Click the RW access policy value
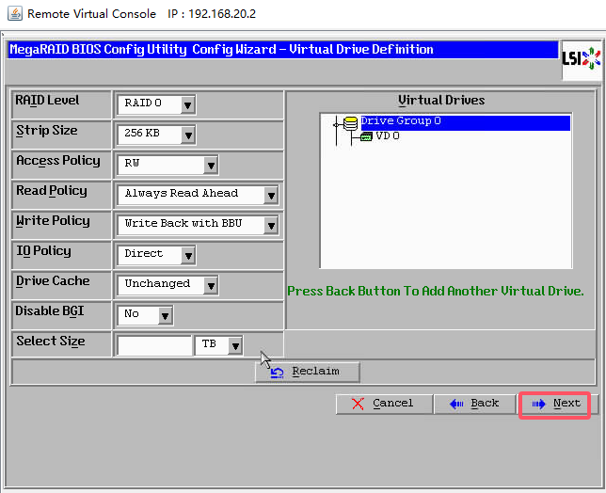The width and height of the screenshot is (606, 493). tap(132, 164)
